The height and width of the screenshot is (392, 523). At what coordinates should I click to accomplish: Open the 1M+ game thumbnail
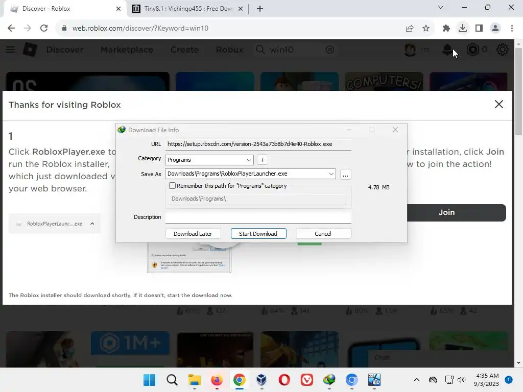tap(130, 349)
